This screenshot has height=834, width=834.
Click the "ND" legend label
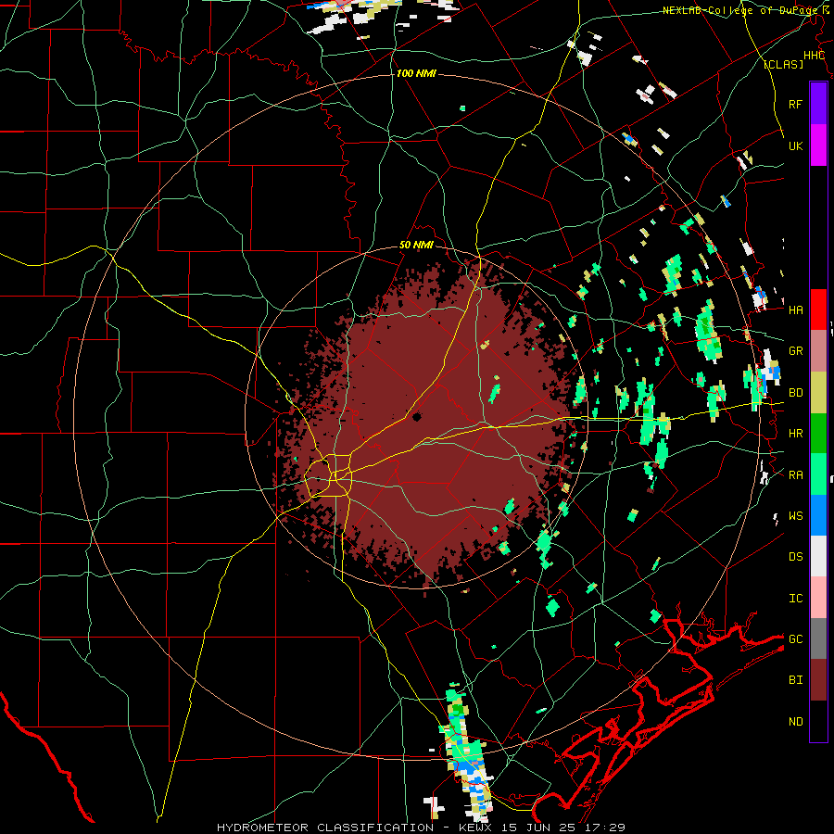tap(795, 721)
